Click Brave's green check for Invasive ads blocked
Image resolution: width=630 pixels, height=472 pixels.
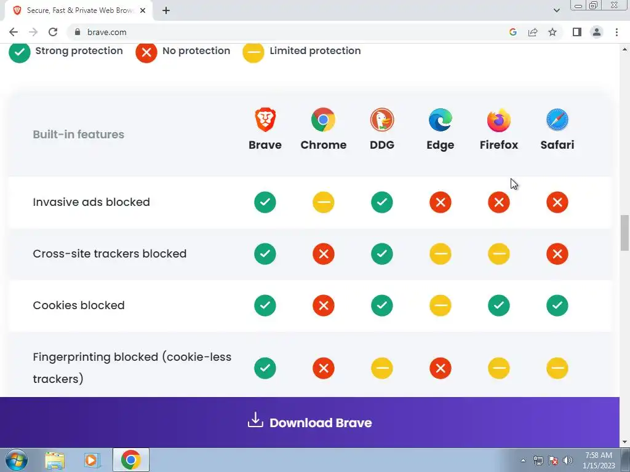point(265,202)
